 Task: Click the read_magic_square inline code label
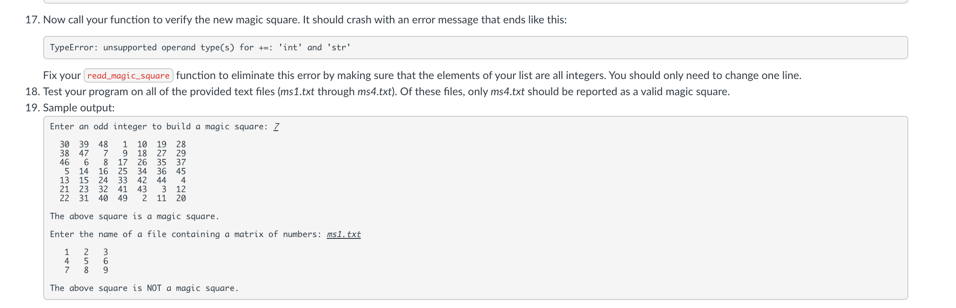click(x=129, y=75)
